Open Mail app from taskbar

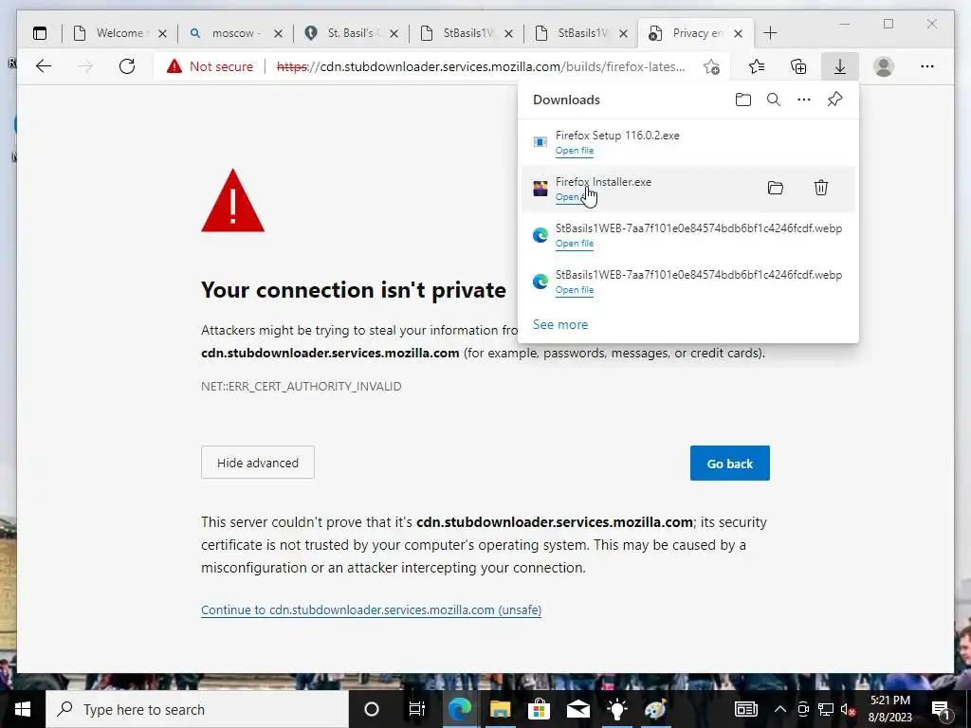(578, 709)
